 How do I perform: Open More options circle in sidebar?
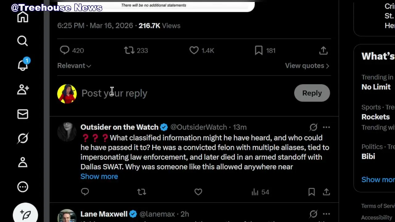(x=23, y=187)
